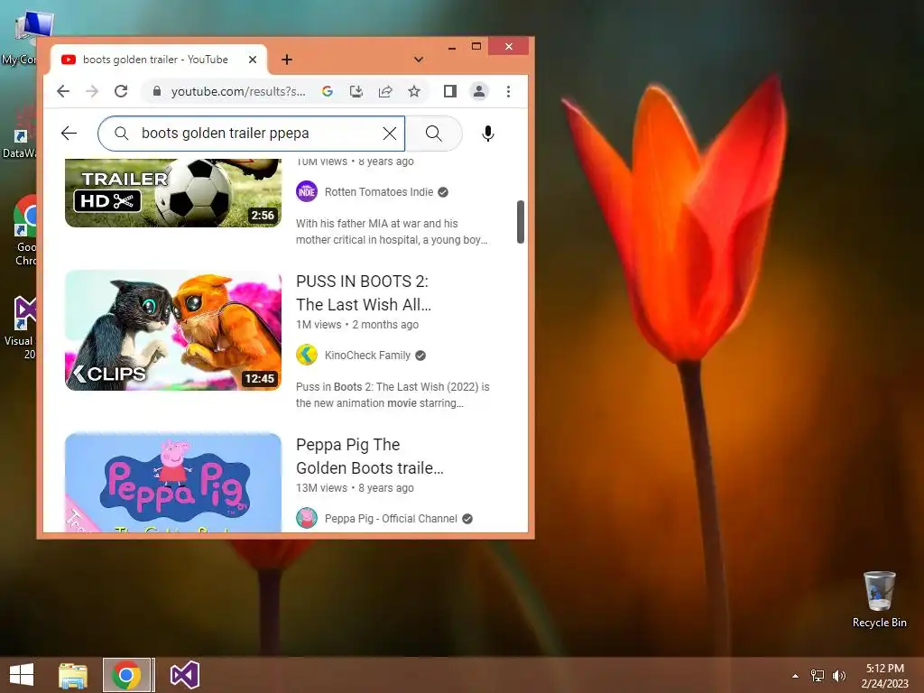This screenshot has height=693, width=924.
Task: Click '13M views • 8 years ago' text
Action: click(x=355, y=488)
